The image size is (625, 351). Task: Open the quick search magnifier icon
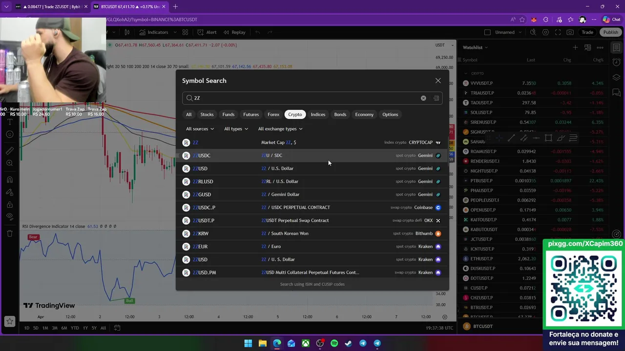(x=533, y=32)
